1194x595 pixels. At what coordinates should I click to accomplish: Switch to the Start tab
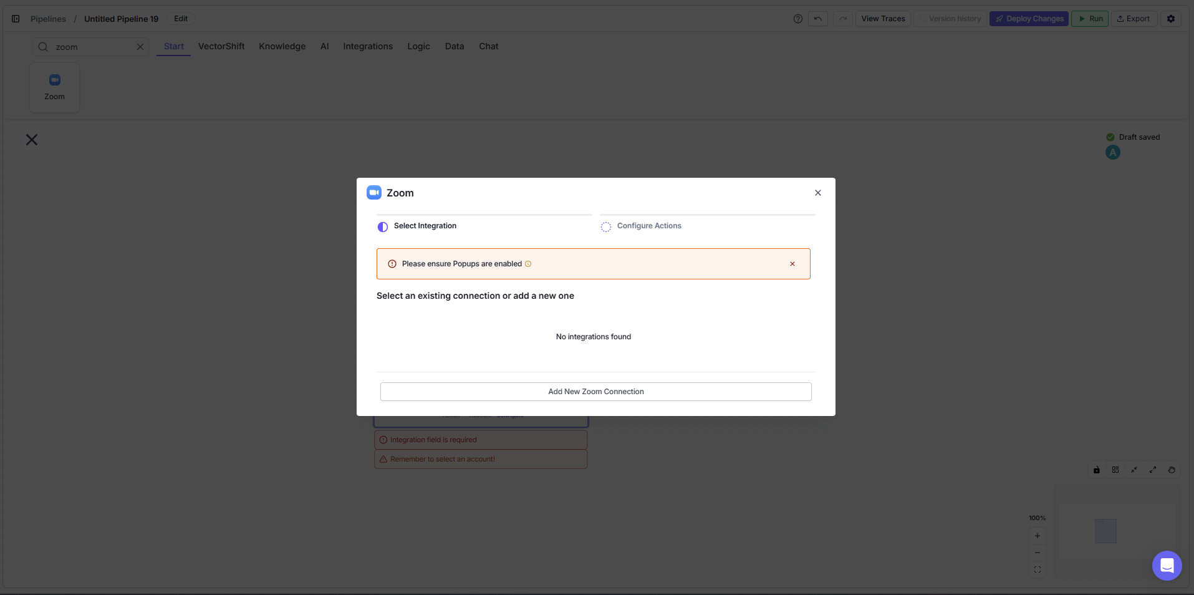point(174,46)
